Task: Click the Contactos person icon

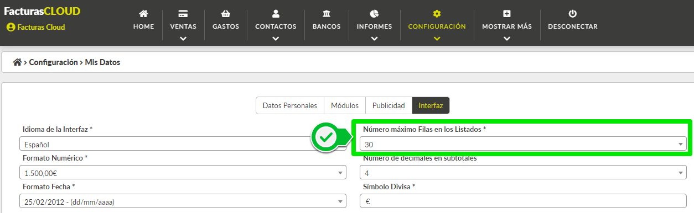Action: [x=276, y=13]
